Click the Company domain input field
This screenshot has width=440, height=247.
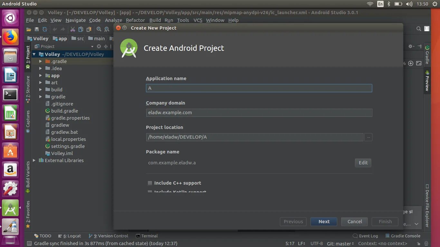click(x=259, y=113)
